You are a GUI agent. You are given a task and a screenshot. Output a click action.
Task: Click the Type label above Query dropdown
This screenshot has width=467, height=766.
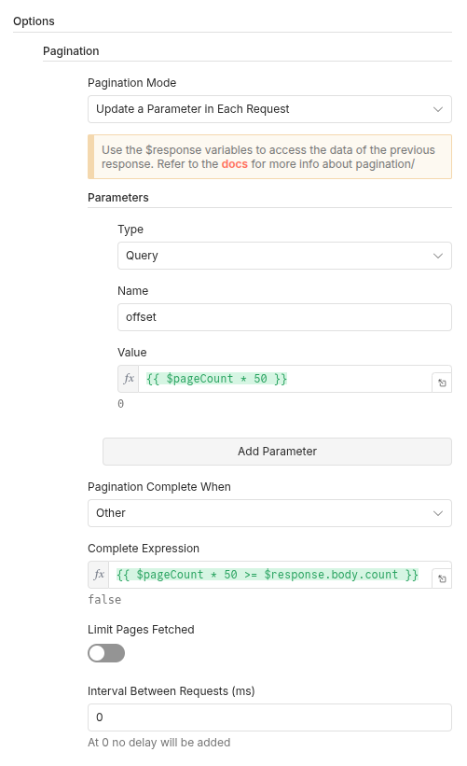130,230
